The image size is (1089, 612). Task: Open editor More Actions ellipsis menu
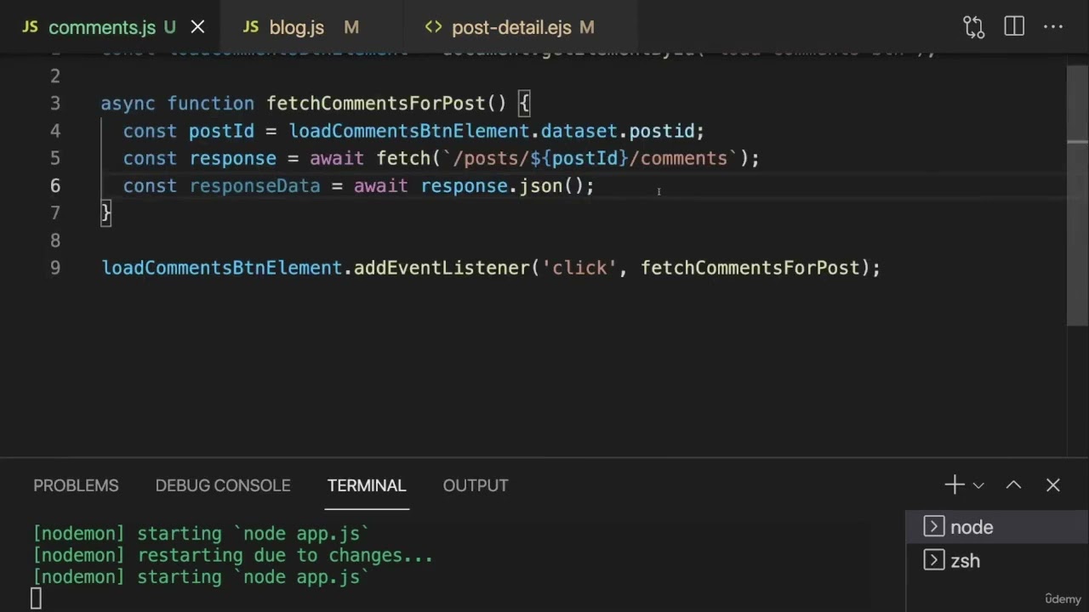(1053, 27)
